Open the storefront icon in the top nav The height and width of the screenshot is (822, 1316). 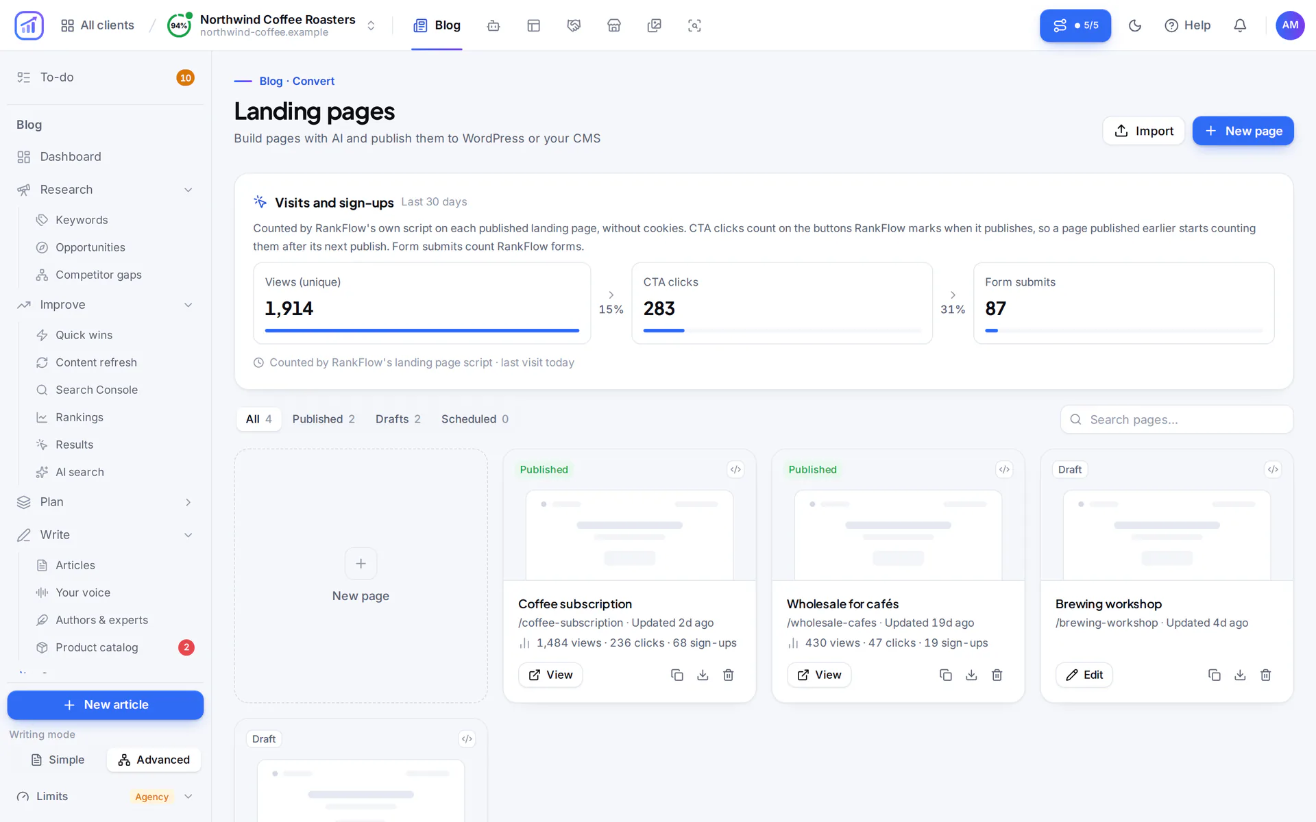[x=614, y=25]
